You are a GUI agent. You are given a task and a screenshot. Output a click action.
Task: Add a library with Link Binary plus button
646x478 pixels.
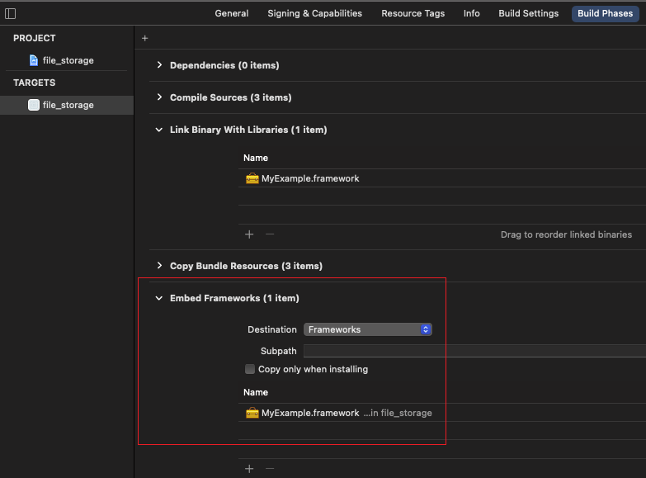coord(249,234)
